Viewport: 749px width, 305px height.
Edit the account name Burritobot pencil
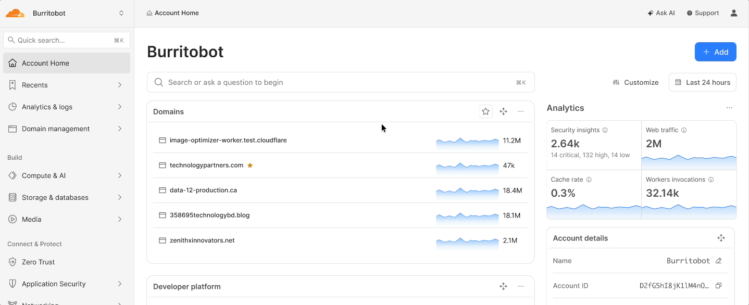(x=719, y=261)
